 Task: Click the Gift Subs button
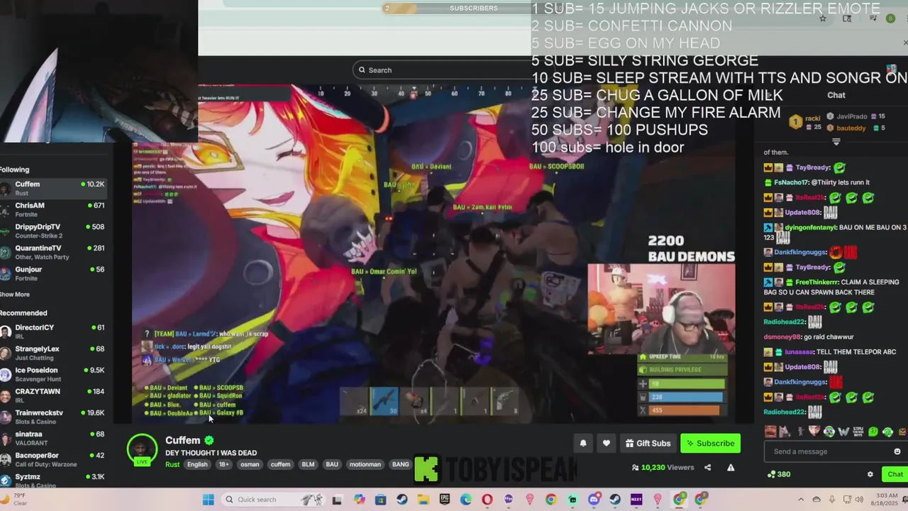coord(648,443)
